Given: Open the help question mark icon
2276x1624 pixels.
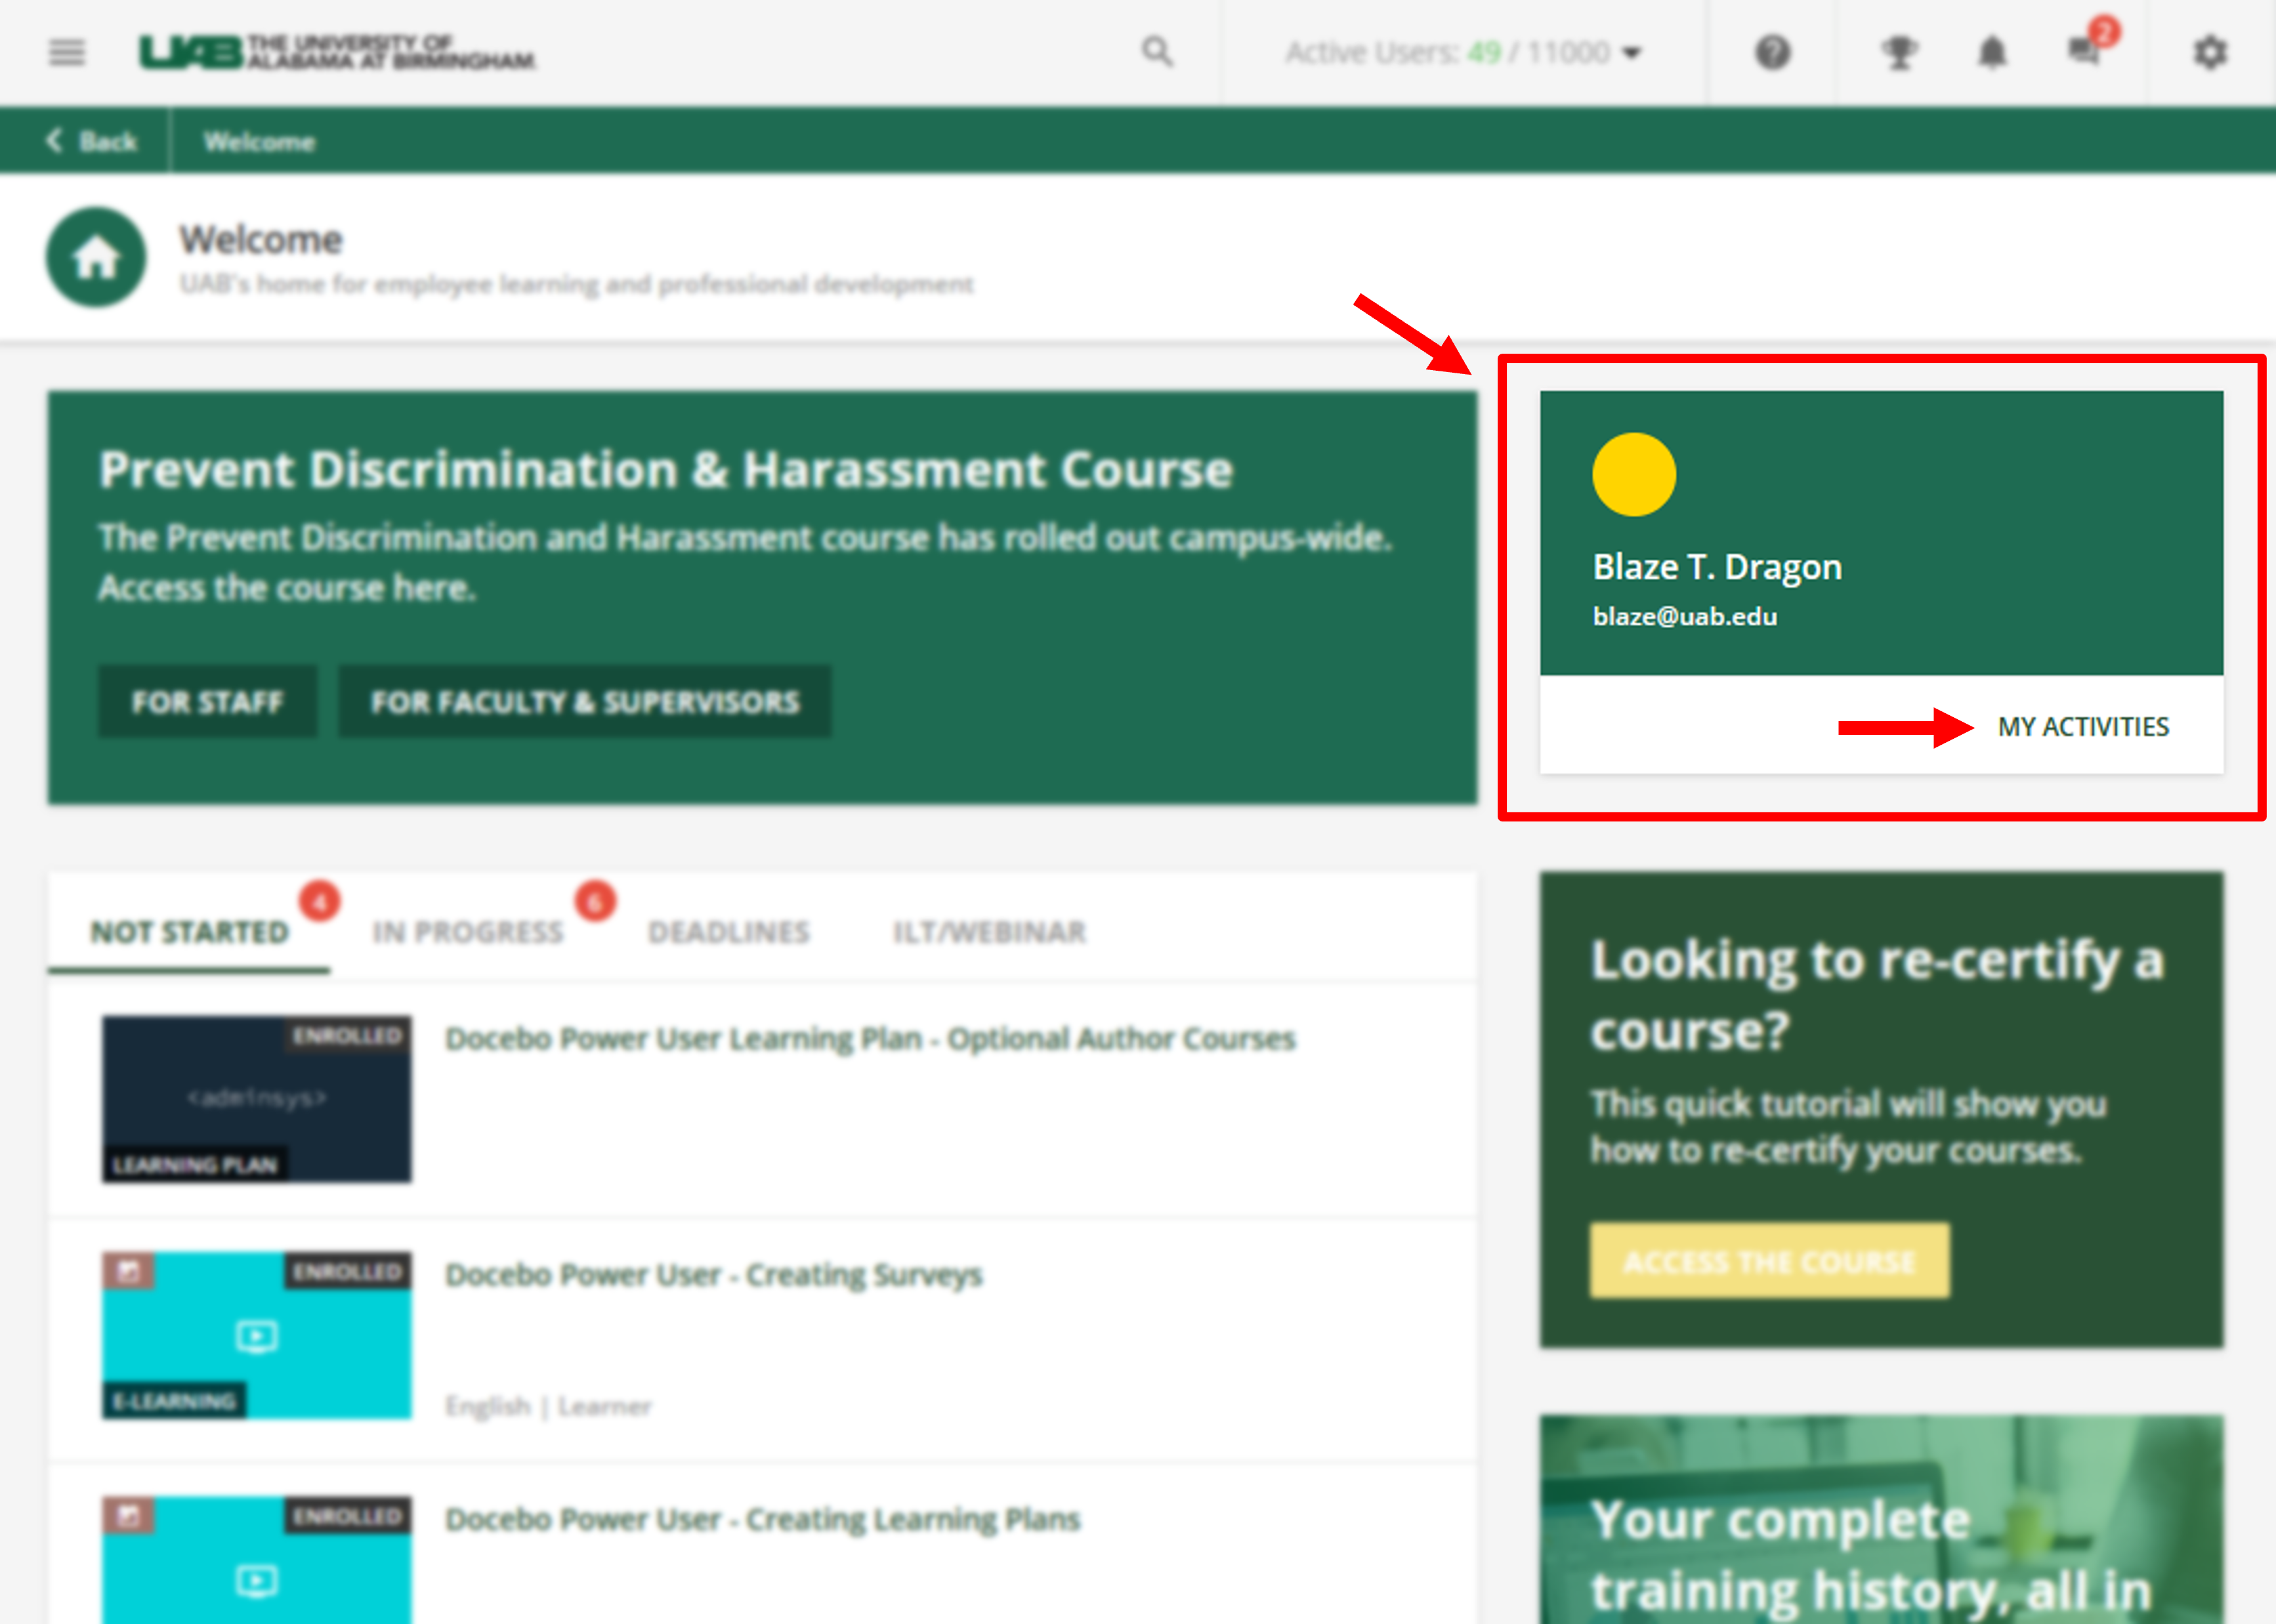Looking at the screenshot, I should [x=1772, y=52].
